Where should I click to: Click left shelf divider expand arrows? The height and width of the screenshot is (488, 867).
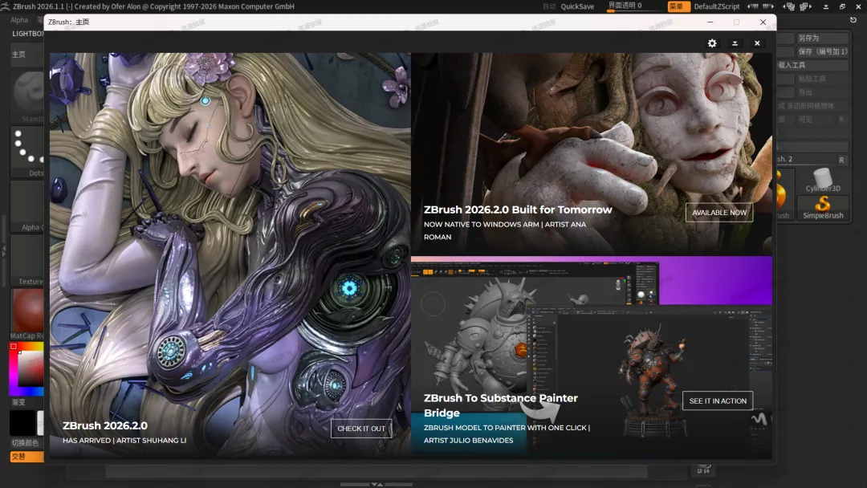(3, 251)
